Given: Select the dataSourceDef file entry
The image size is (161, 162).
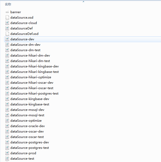Looking at the screenshot, I should [21, 28].
